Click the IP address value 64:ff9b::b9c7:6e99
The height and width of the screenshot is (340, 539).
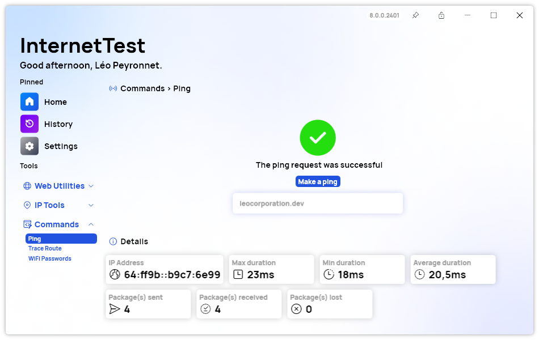coord(172,275)
